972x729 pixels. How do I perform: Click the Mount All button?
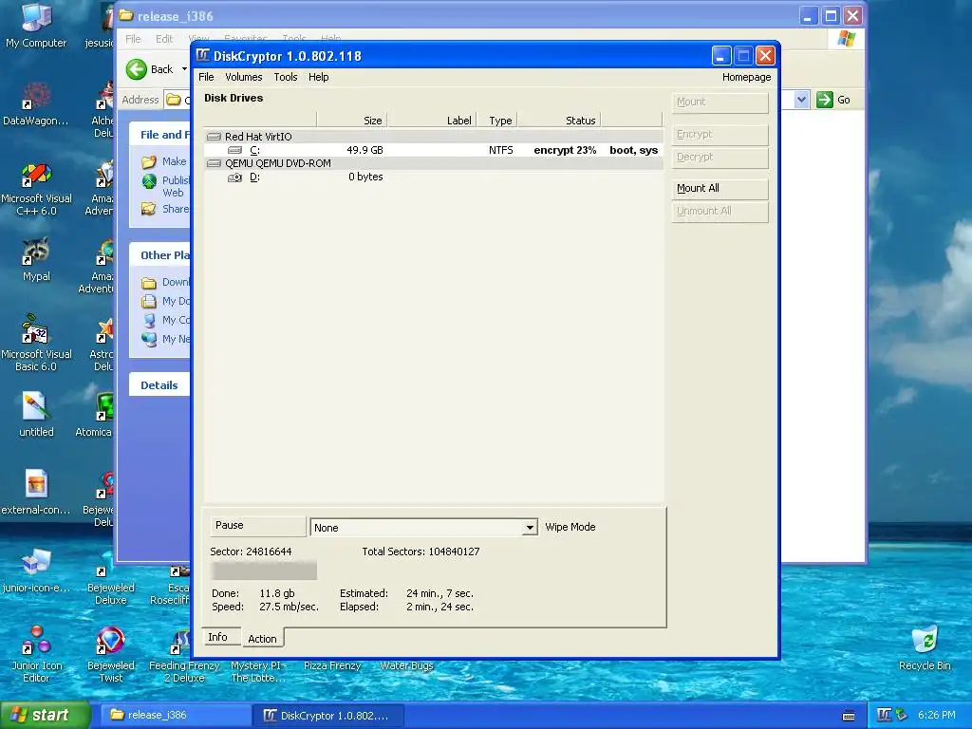pos(720,188)
